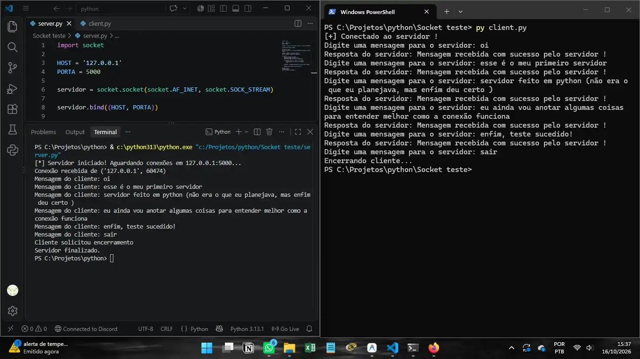Expand the chat dropdown arrow in title bar
This screenshot has width=640, height=359.
coord(185,8)
